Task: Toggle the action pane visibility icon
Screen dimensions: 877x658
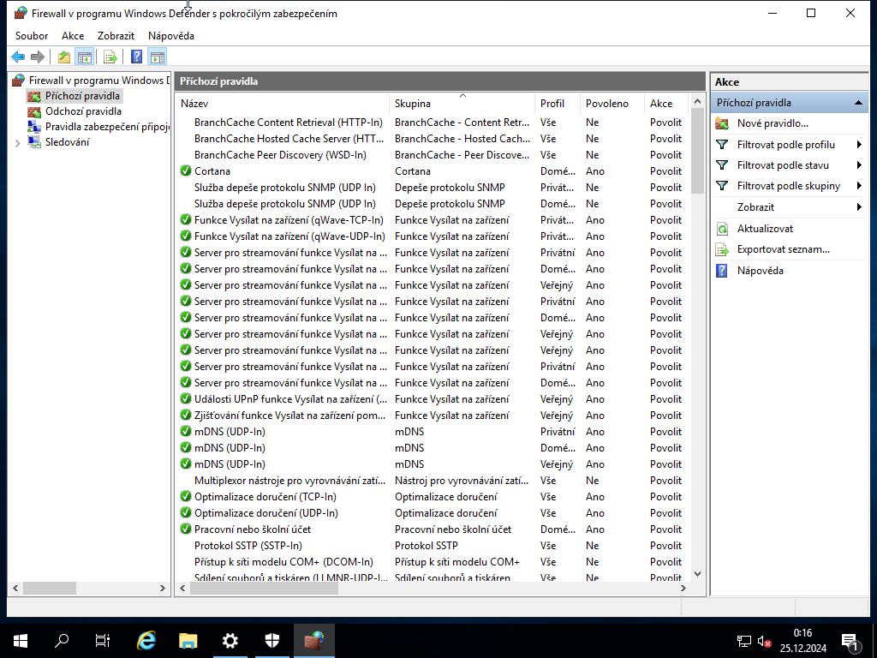Action: [158, 57]
